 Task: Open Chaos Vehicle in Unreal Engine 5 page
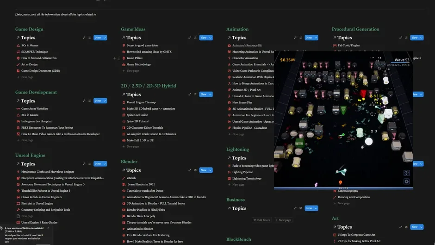coord(41,197)
